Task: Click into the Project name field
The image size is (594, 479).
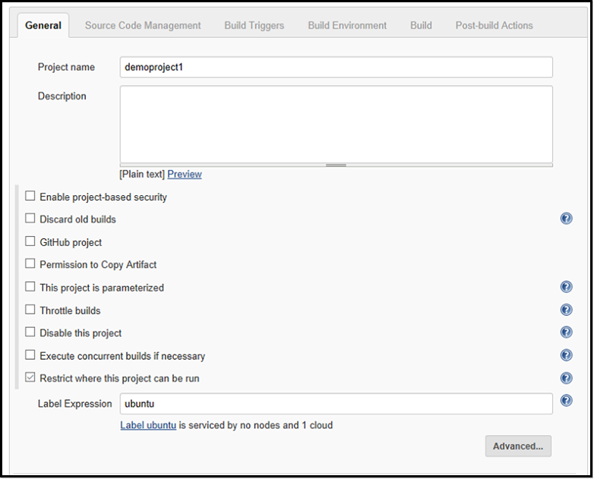Action: tap(336, 68)
